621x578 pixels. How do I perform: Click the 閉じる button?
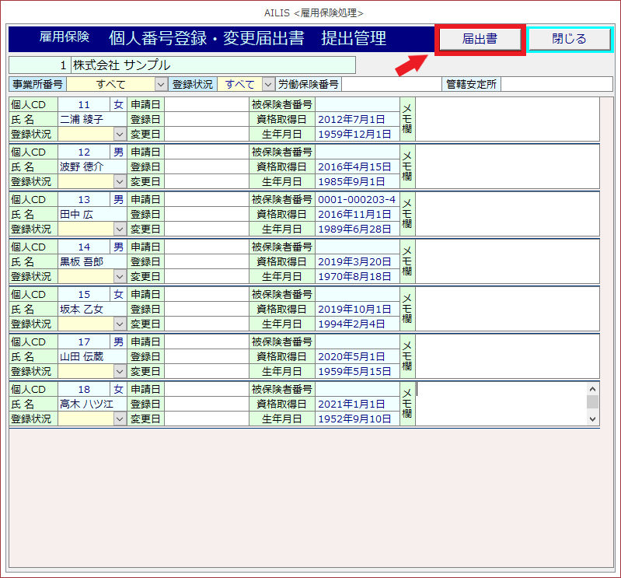coord(569,39)
